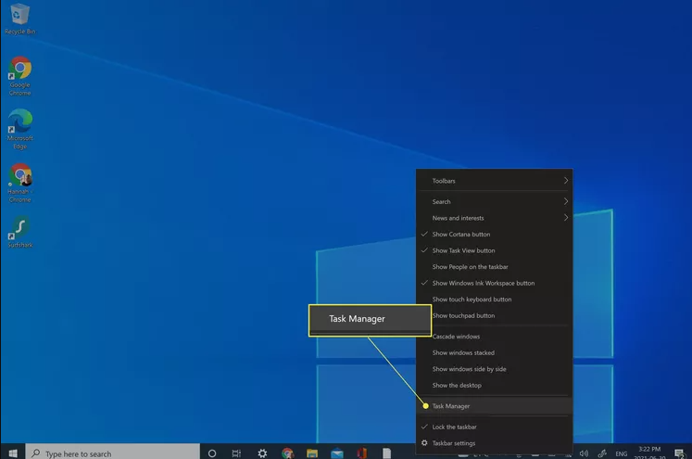Open the Recycle Bin desktop icon
Screen dimensions: 692x459
19,19
